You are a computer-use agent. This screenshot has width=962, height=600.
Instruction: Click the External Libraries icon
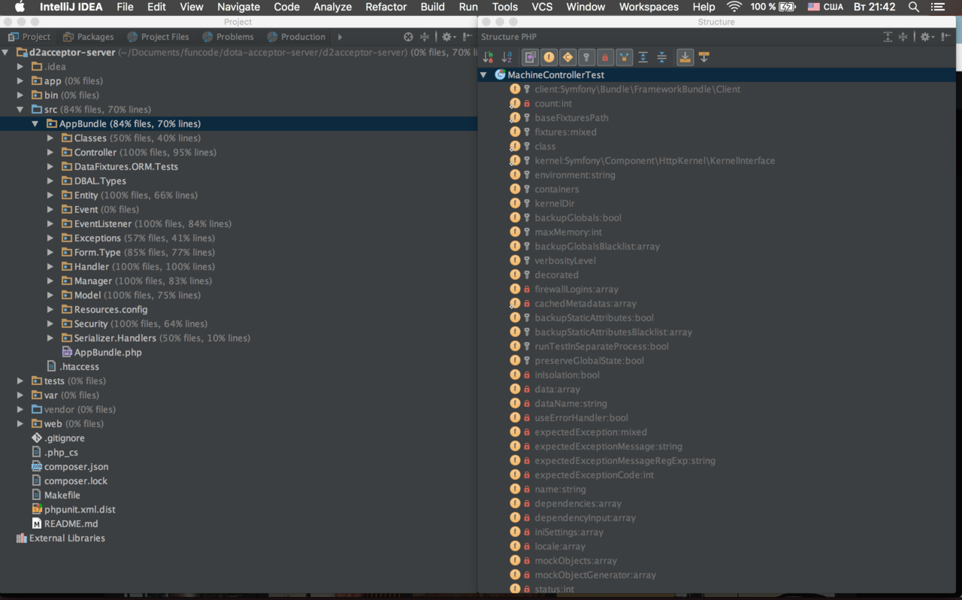pos(22,538)
